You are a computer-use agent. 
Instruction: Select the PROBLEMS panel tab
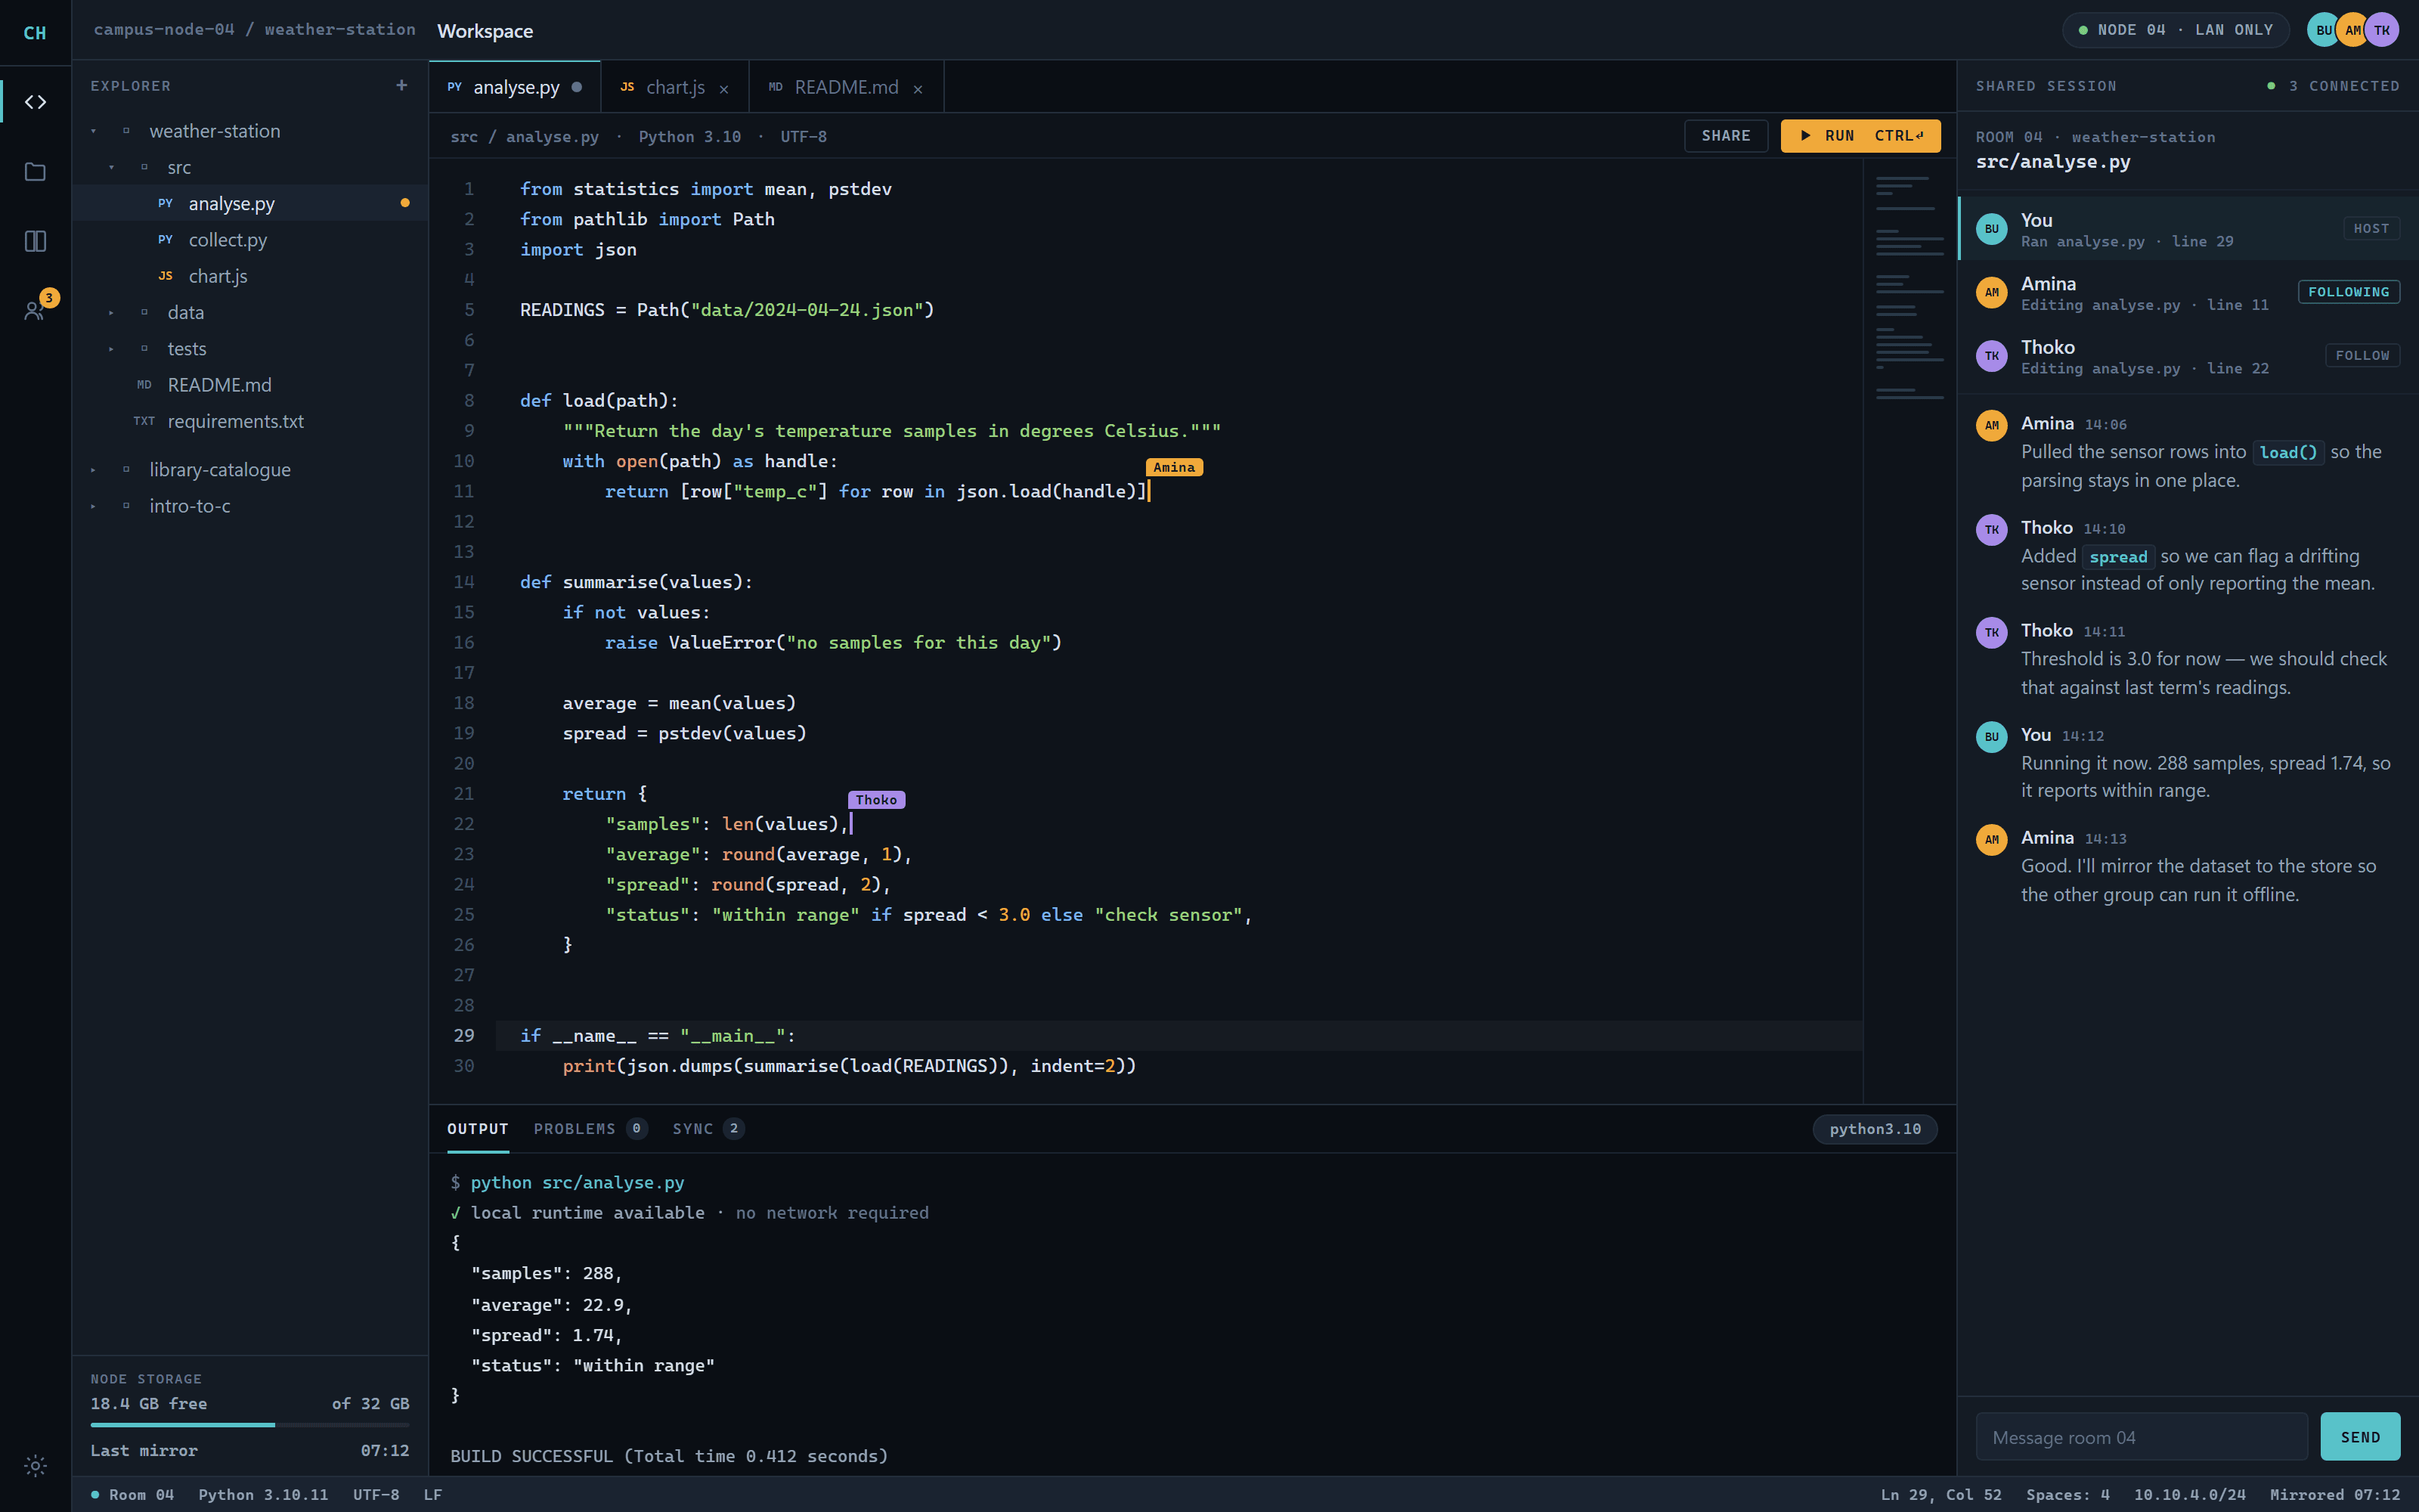coord(590,1129)
